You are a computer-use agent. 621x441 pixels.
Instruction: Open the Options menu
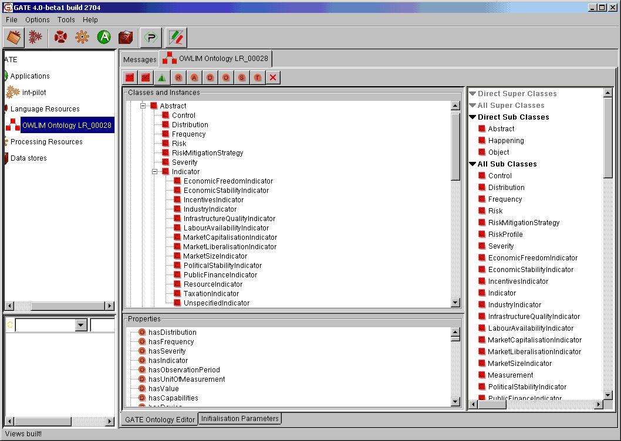point(38,20)
